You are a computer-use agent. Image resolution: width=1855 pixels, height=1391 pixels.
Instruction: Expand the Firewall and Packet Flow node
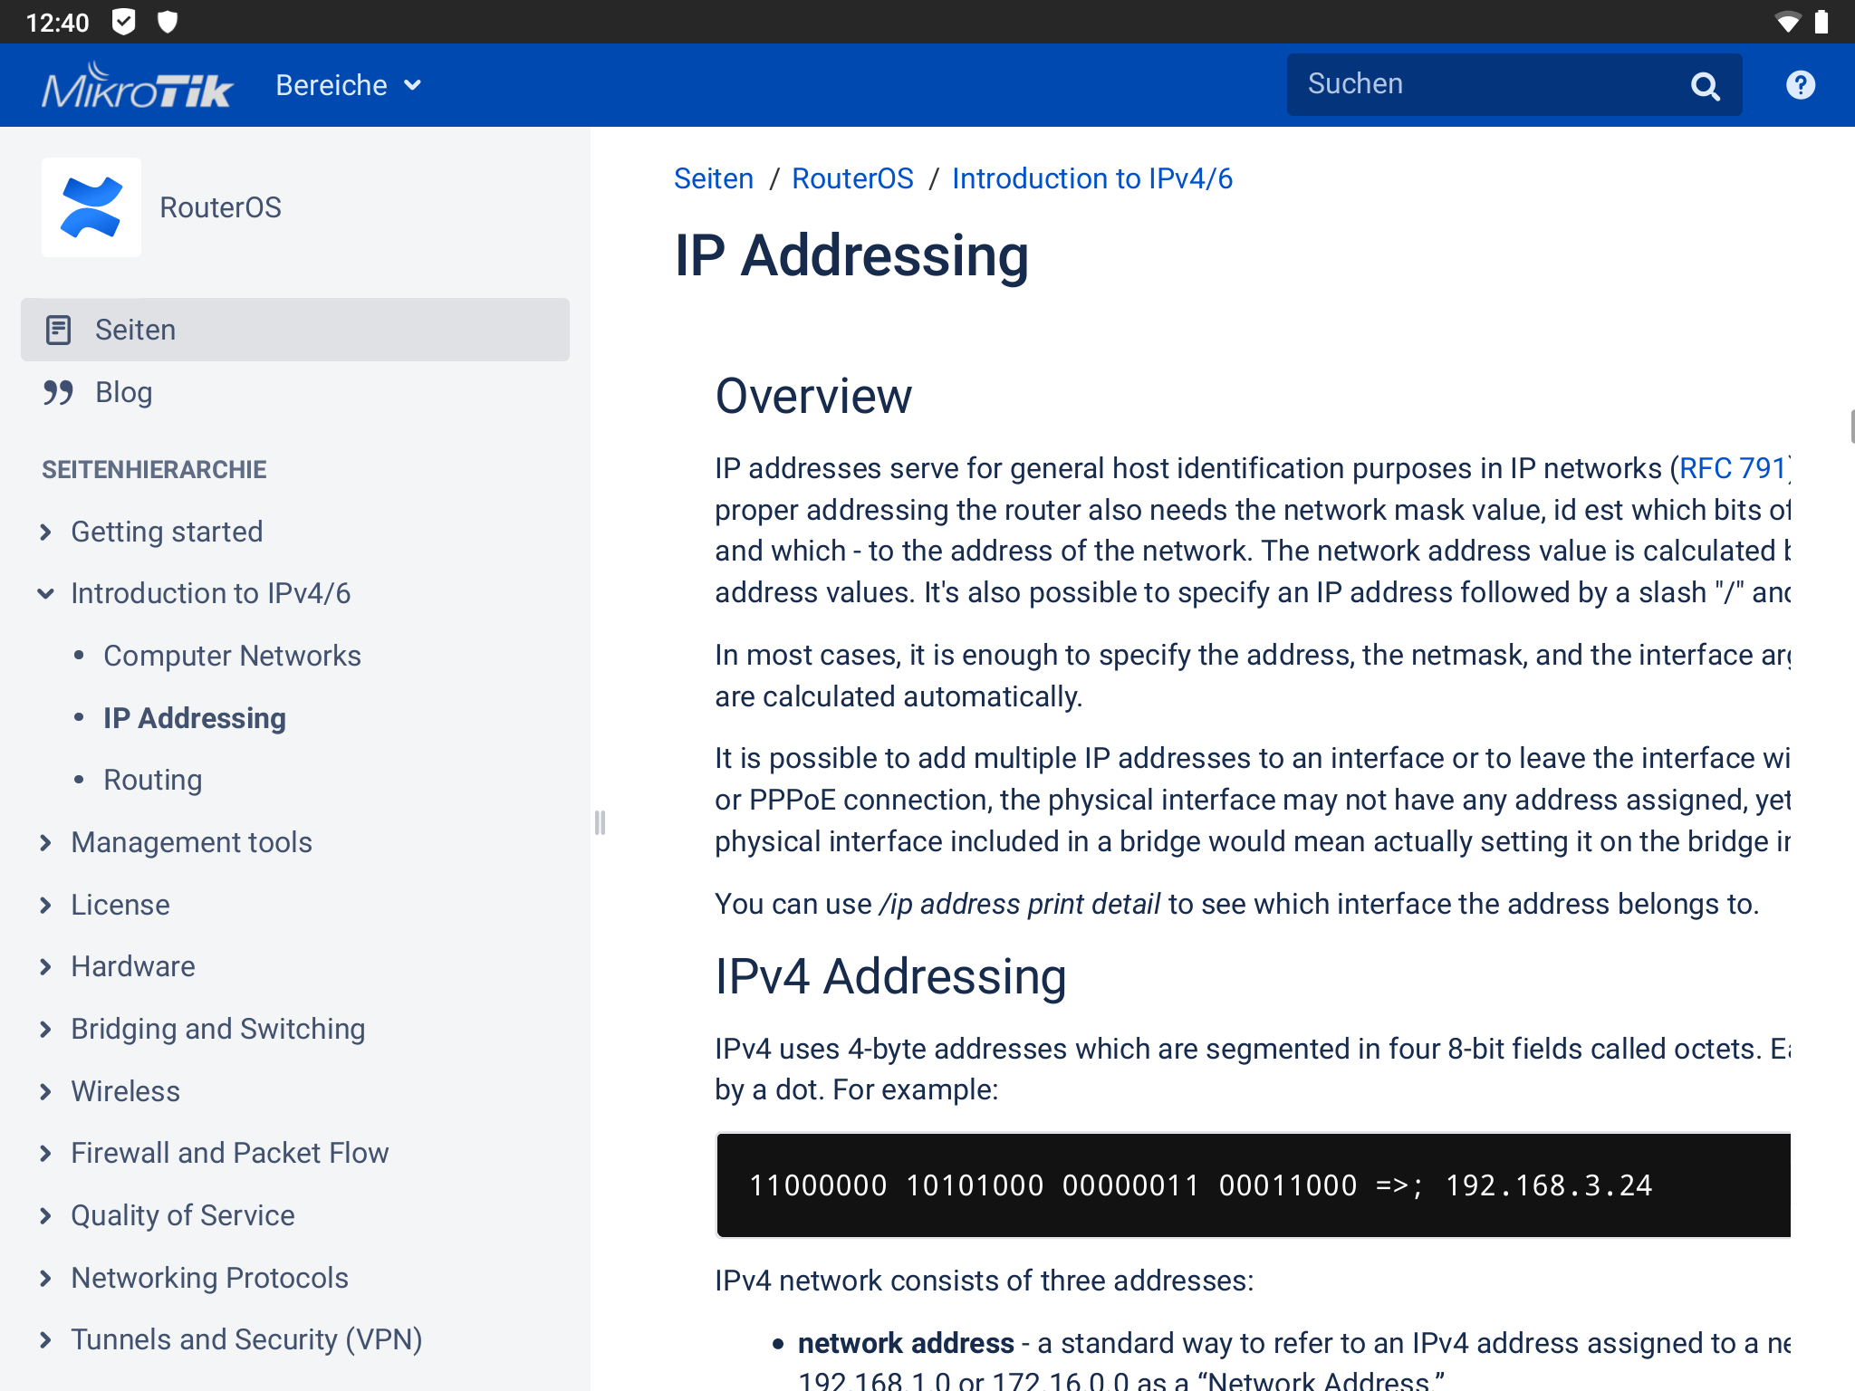[46, 1153]
